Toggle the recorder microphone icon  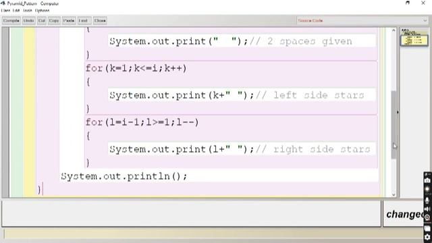click(427, 200)
